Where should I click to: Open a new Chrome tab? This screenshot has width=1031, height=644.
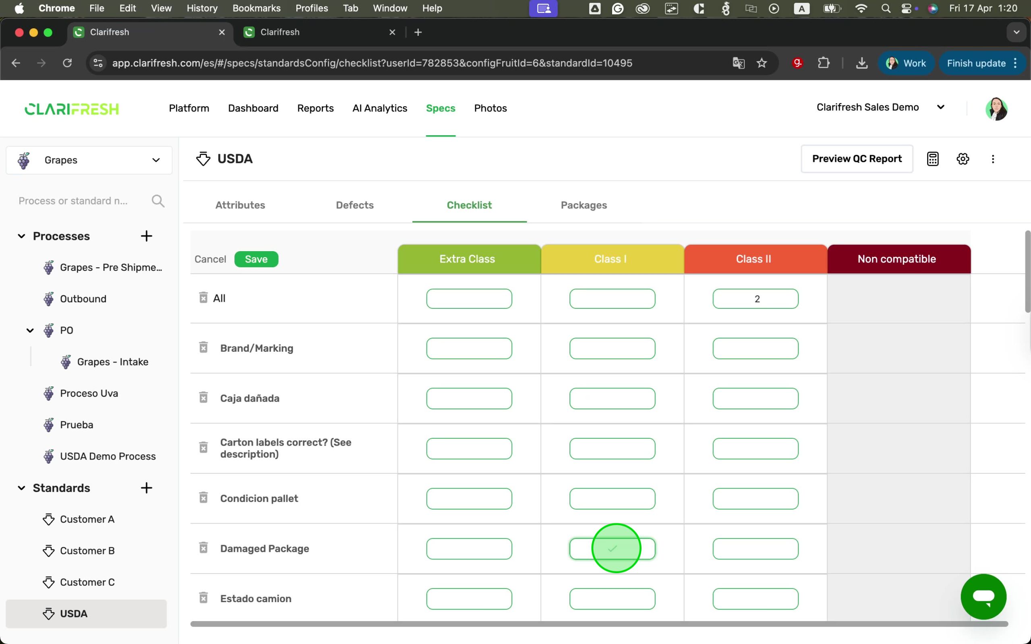pyautogui.click(x=418, y=32)
